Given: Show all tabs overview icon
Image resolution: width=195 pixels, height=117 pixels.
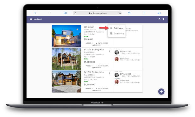Looking at the screenshot, I should [x=159, y=13].
